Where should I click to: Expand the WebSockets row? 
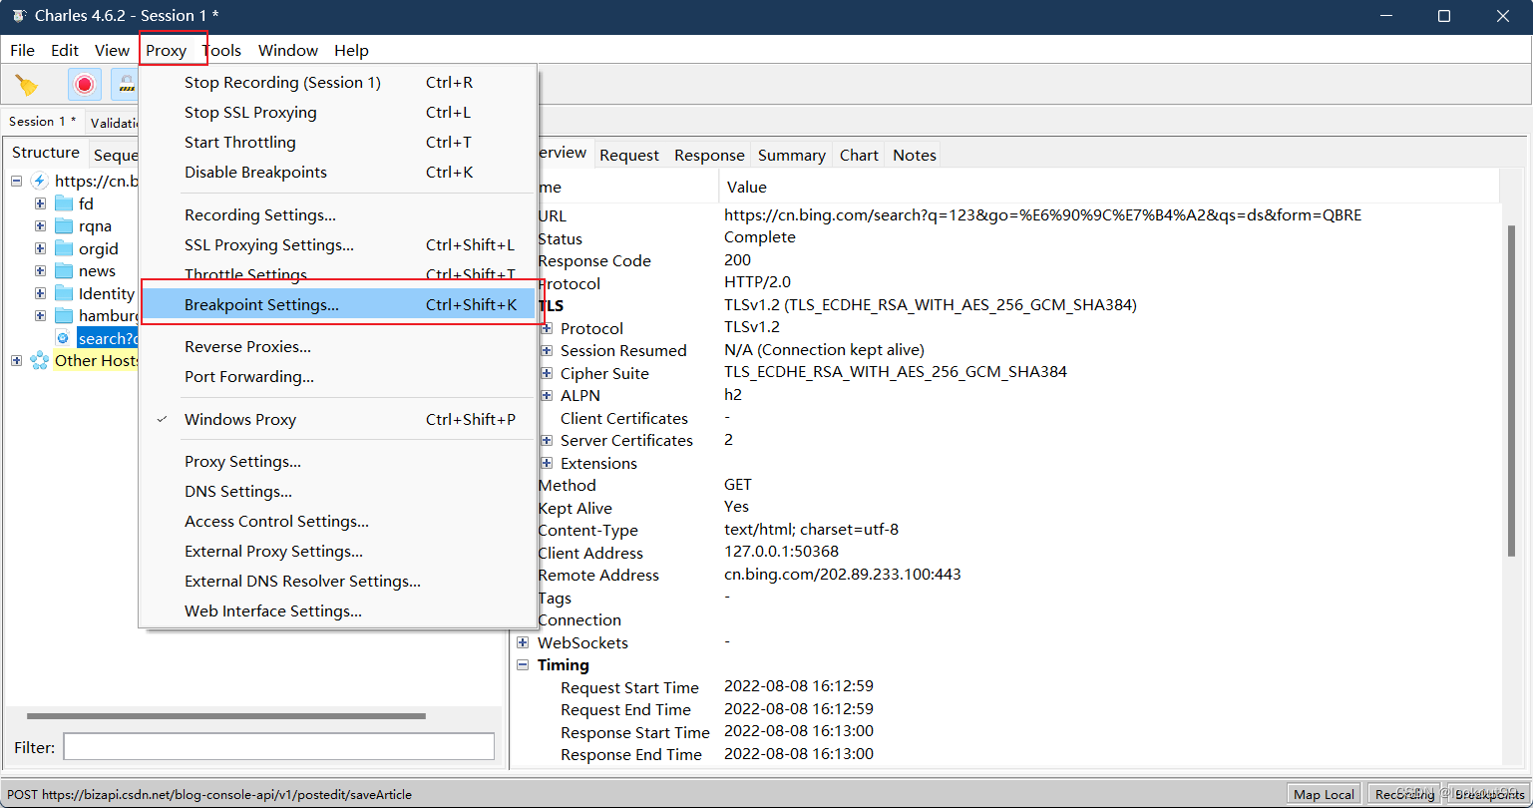[x=523, y=642]
